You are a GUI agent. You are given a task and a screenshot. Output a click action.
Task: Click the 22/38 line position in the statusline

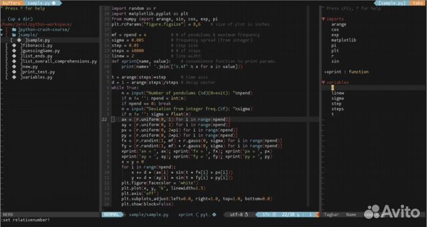pyautogui.click(x=288, y=215)
